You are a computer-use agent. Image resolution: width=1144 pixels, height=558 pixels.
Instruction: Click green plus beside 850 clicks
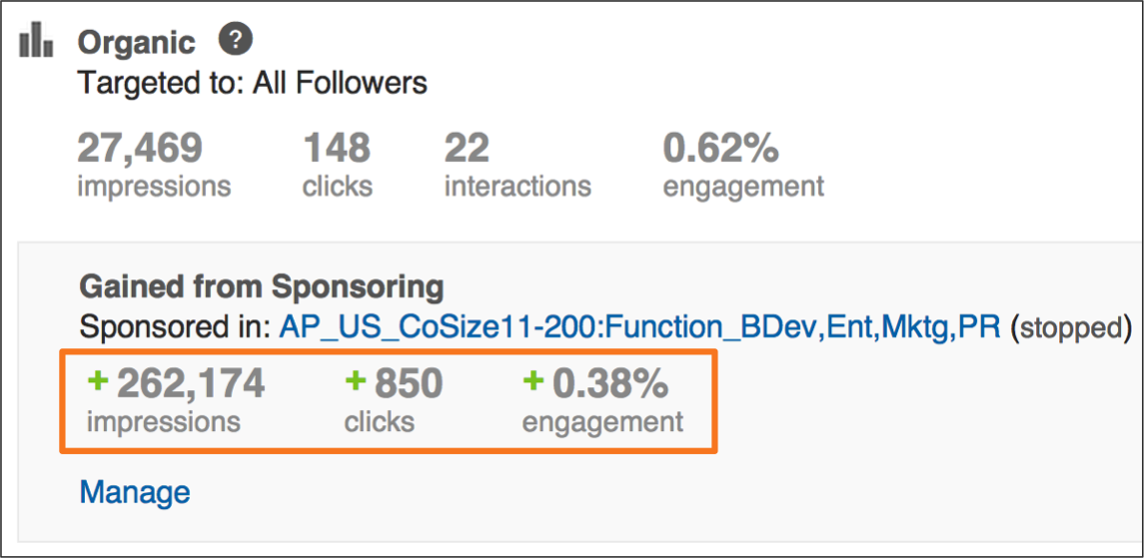click(x=357, y=379)
